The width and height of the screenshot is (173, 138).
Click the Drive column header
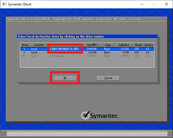(x=24, y=45)
